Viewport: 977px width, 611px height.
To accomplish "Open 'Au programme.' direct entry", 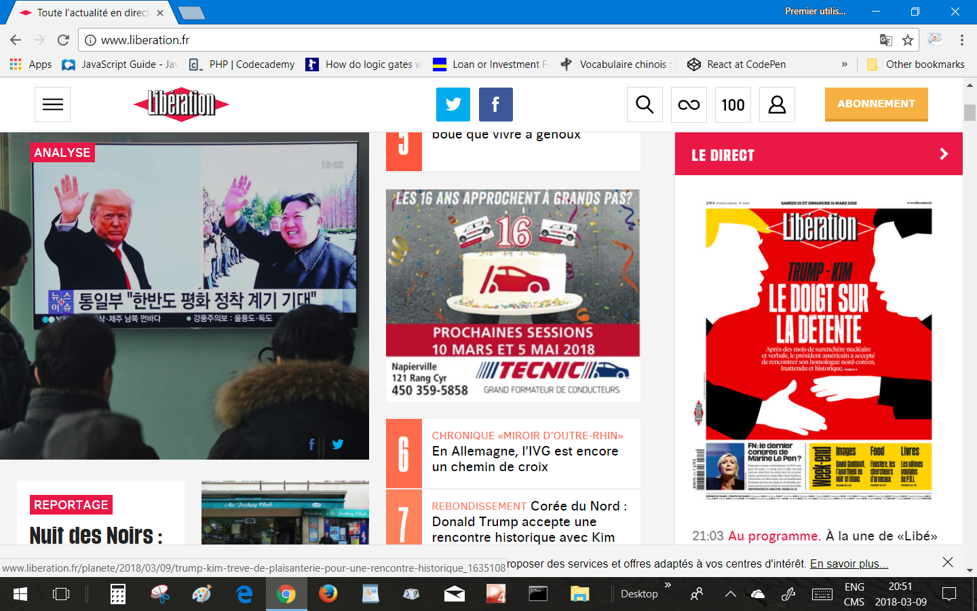I will pyautogui.click(x=774, y=536).
